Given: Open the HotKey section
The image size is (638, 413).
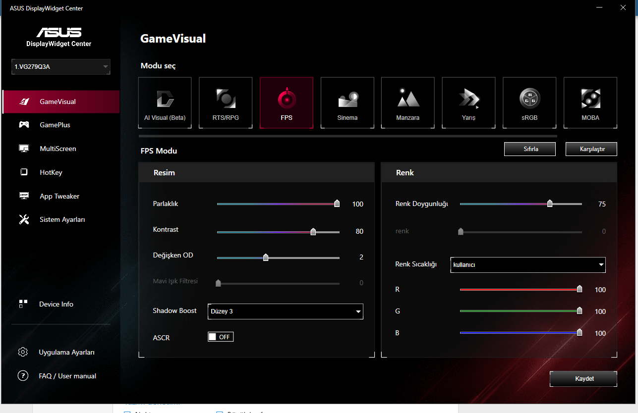Looking at the screenshot, I should point(61,172).
